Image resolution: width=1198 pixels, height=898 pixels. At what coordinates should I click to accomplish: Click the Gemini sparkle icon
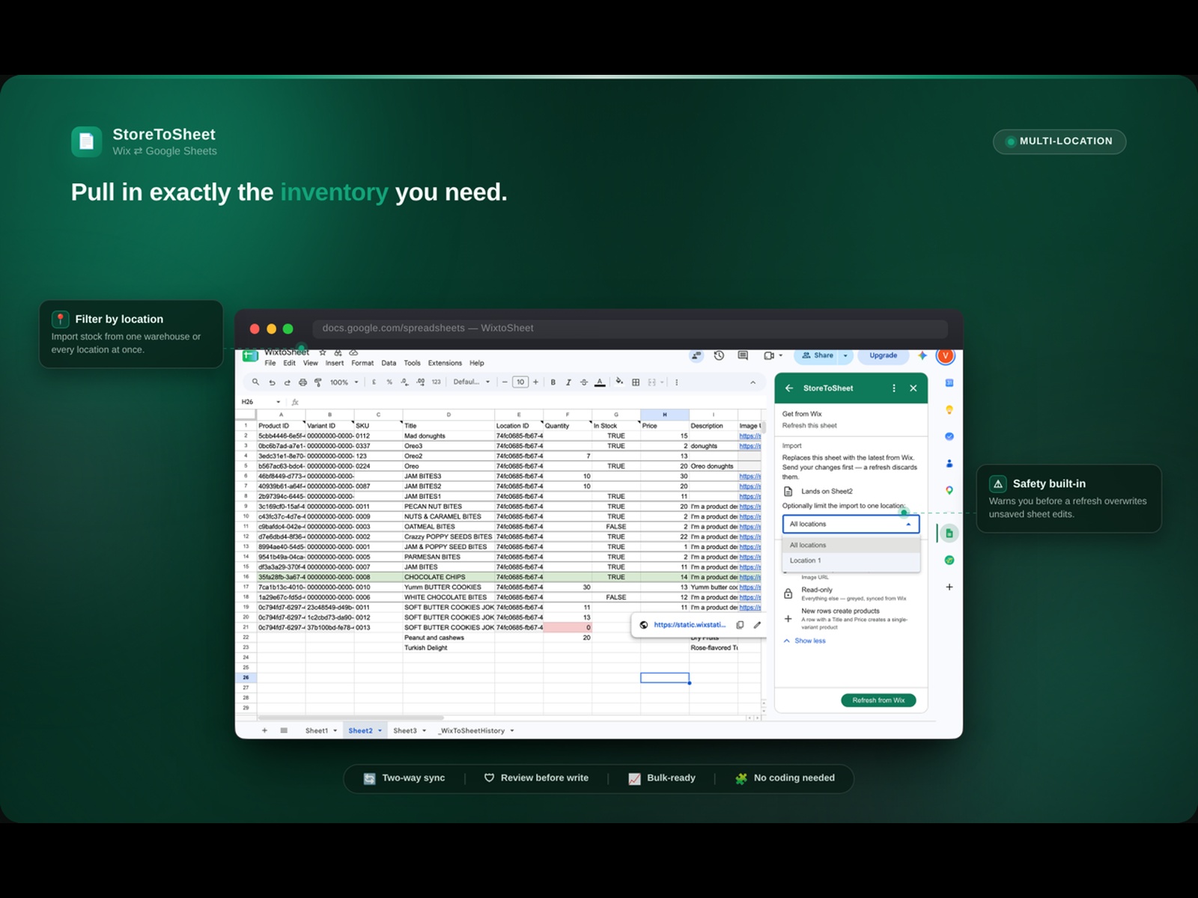tap(922, 355)
